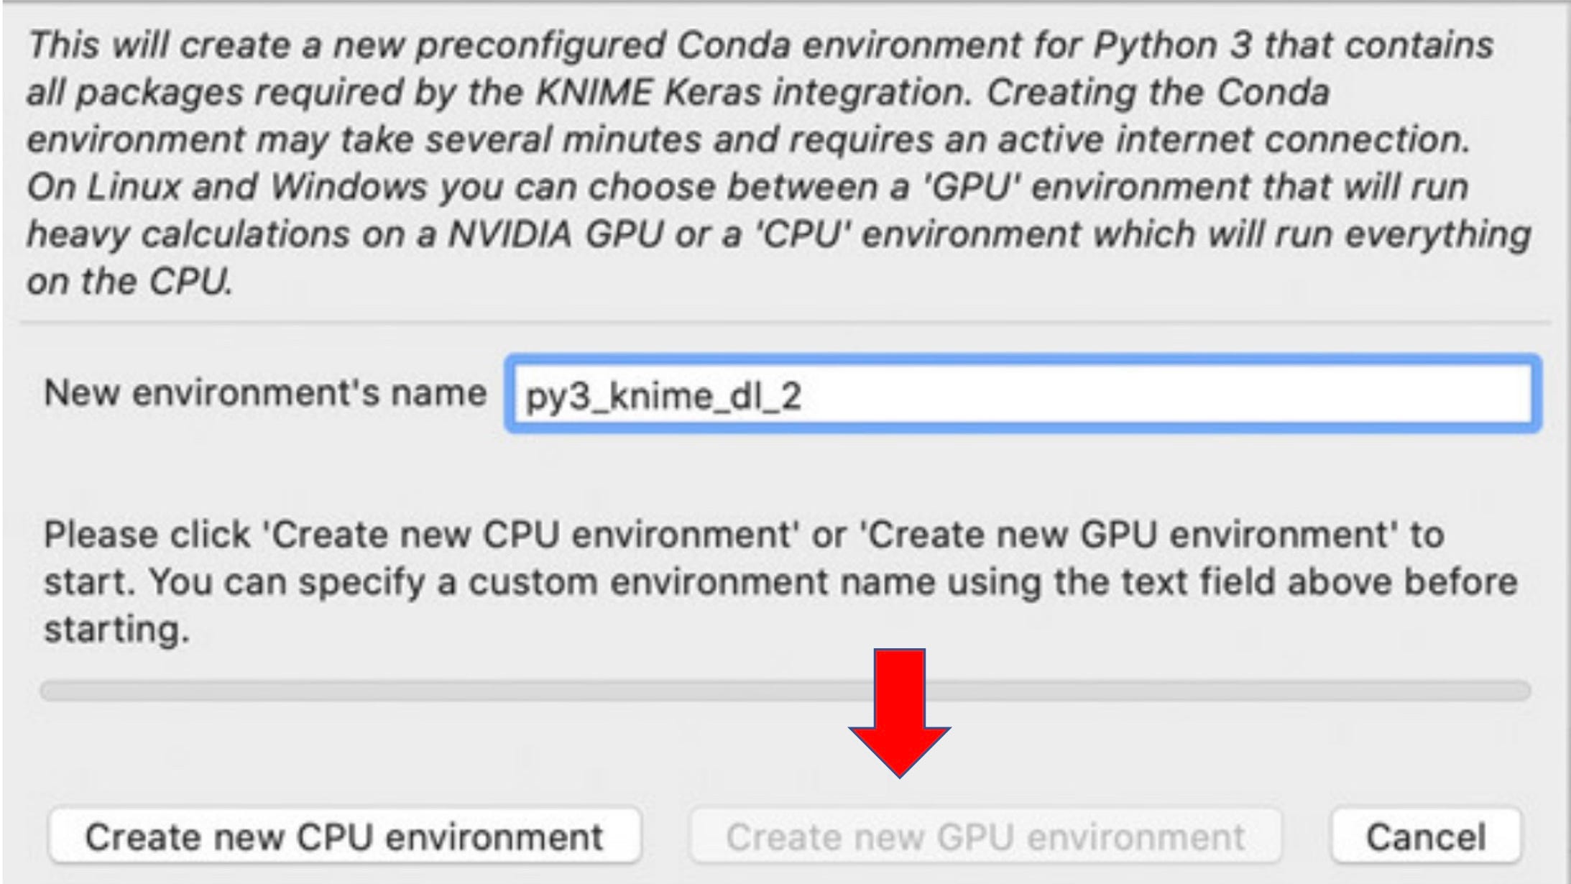Click "on the CPU." ending the description
The height and width of the screenshot is (884, 1571).
click(x=129, y=281)
